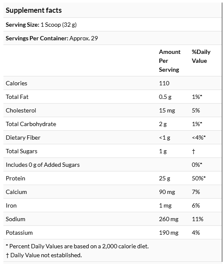Screen dimensions: 224x264
Task: Click the %Daily Value column header
Action: pyautogui.click(x=201, y=56)
